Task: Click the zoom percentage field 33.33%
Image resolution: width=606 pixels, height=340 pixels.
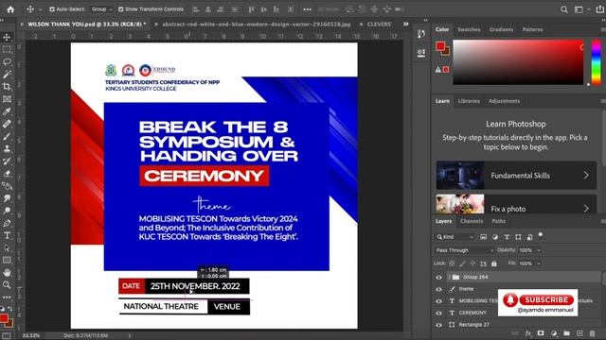Action: [x=31, y=336]
